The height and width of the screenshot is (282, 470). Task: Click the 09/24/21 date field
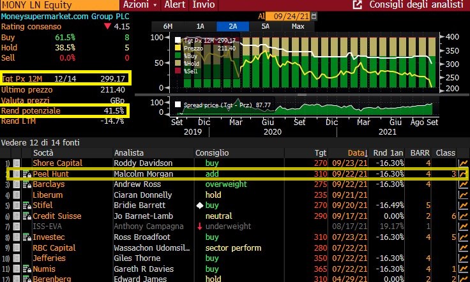[x=288, y=16]
